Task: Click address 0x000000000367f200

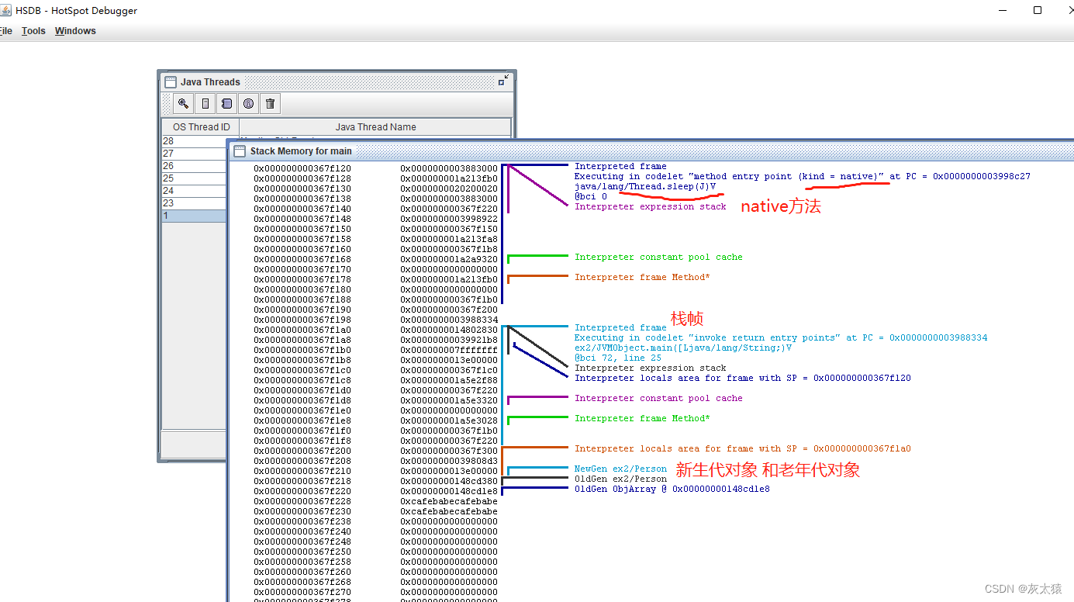Action: pos(302,451)
